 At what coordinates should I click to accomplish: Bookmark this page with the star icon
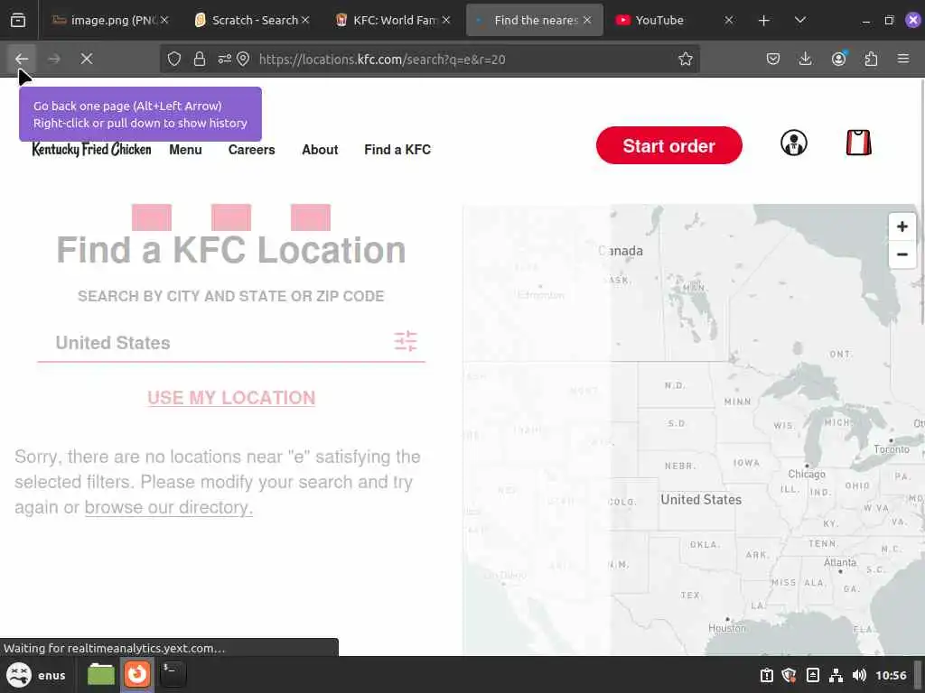pyautogui.click(x=685, y=59)
